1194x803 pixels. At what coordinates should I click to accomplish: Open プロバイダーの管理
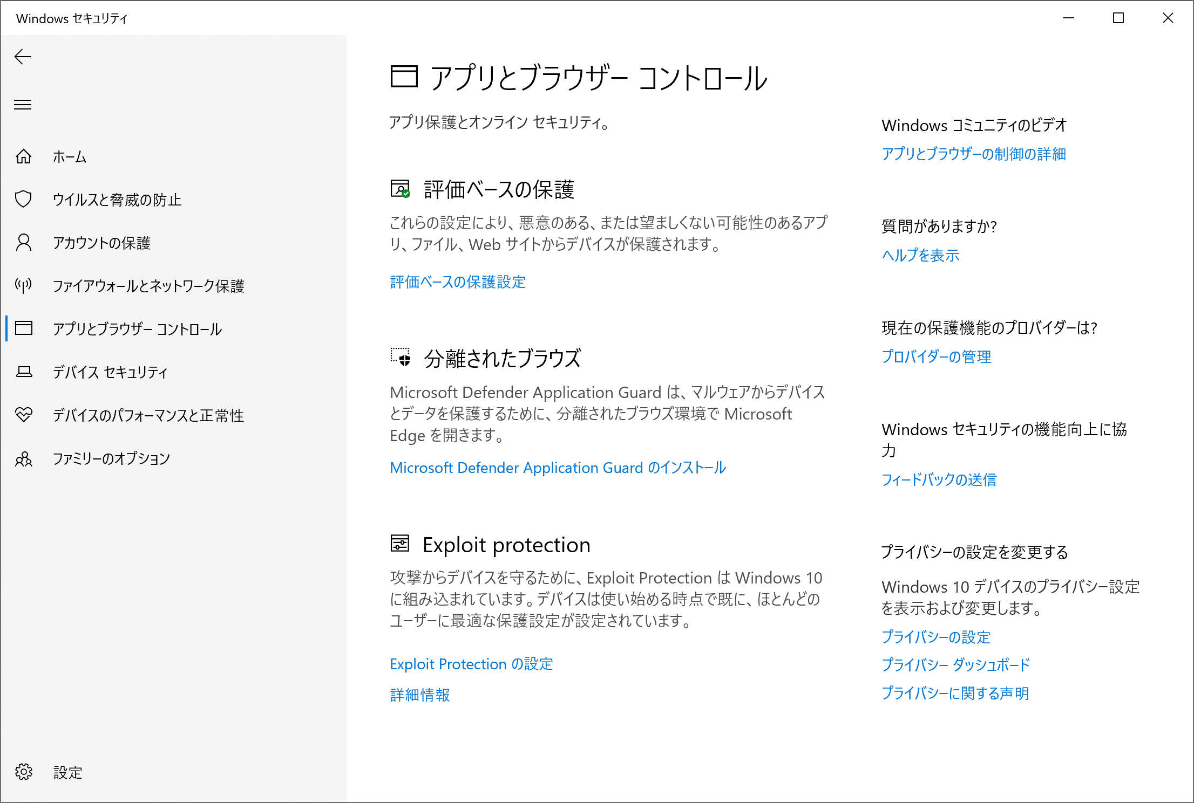point(936,356)
